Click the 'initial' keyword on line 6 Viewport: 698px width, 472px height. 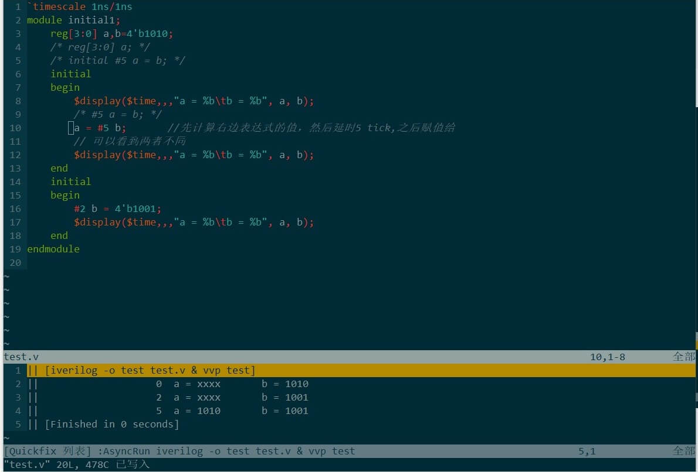tap(71, 74)
